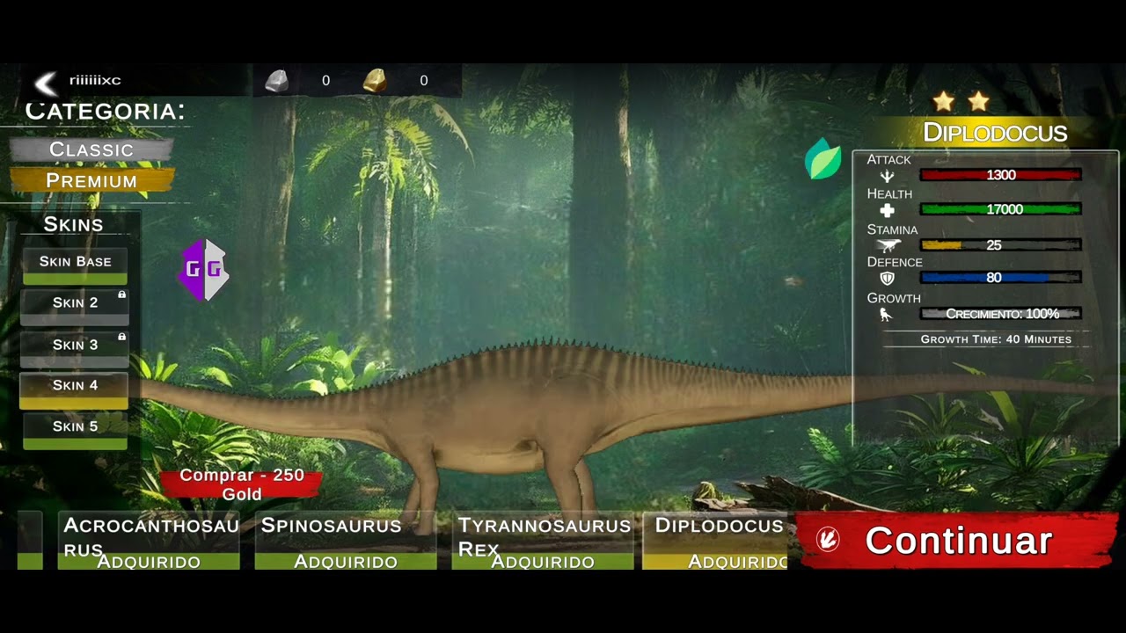Choose the locked Skin 3
This screenshot has width=1126, height=633.
pos(75,348)
